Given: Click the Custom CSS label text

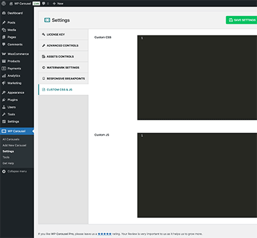Looking at the screenshot, I should point(103,37).
